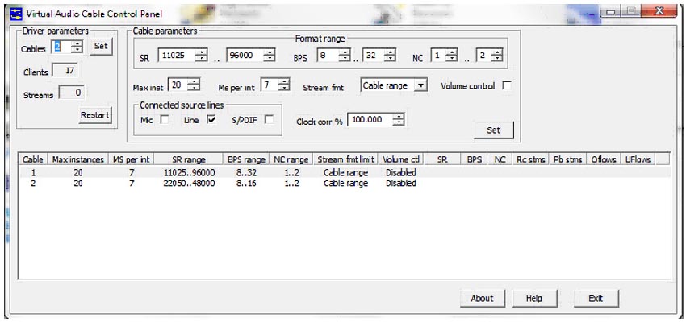Select cable 1 row in the list
This screenshot has width=686, height=322.
point(345,172)
